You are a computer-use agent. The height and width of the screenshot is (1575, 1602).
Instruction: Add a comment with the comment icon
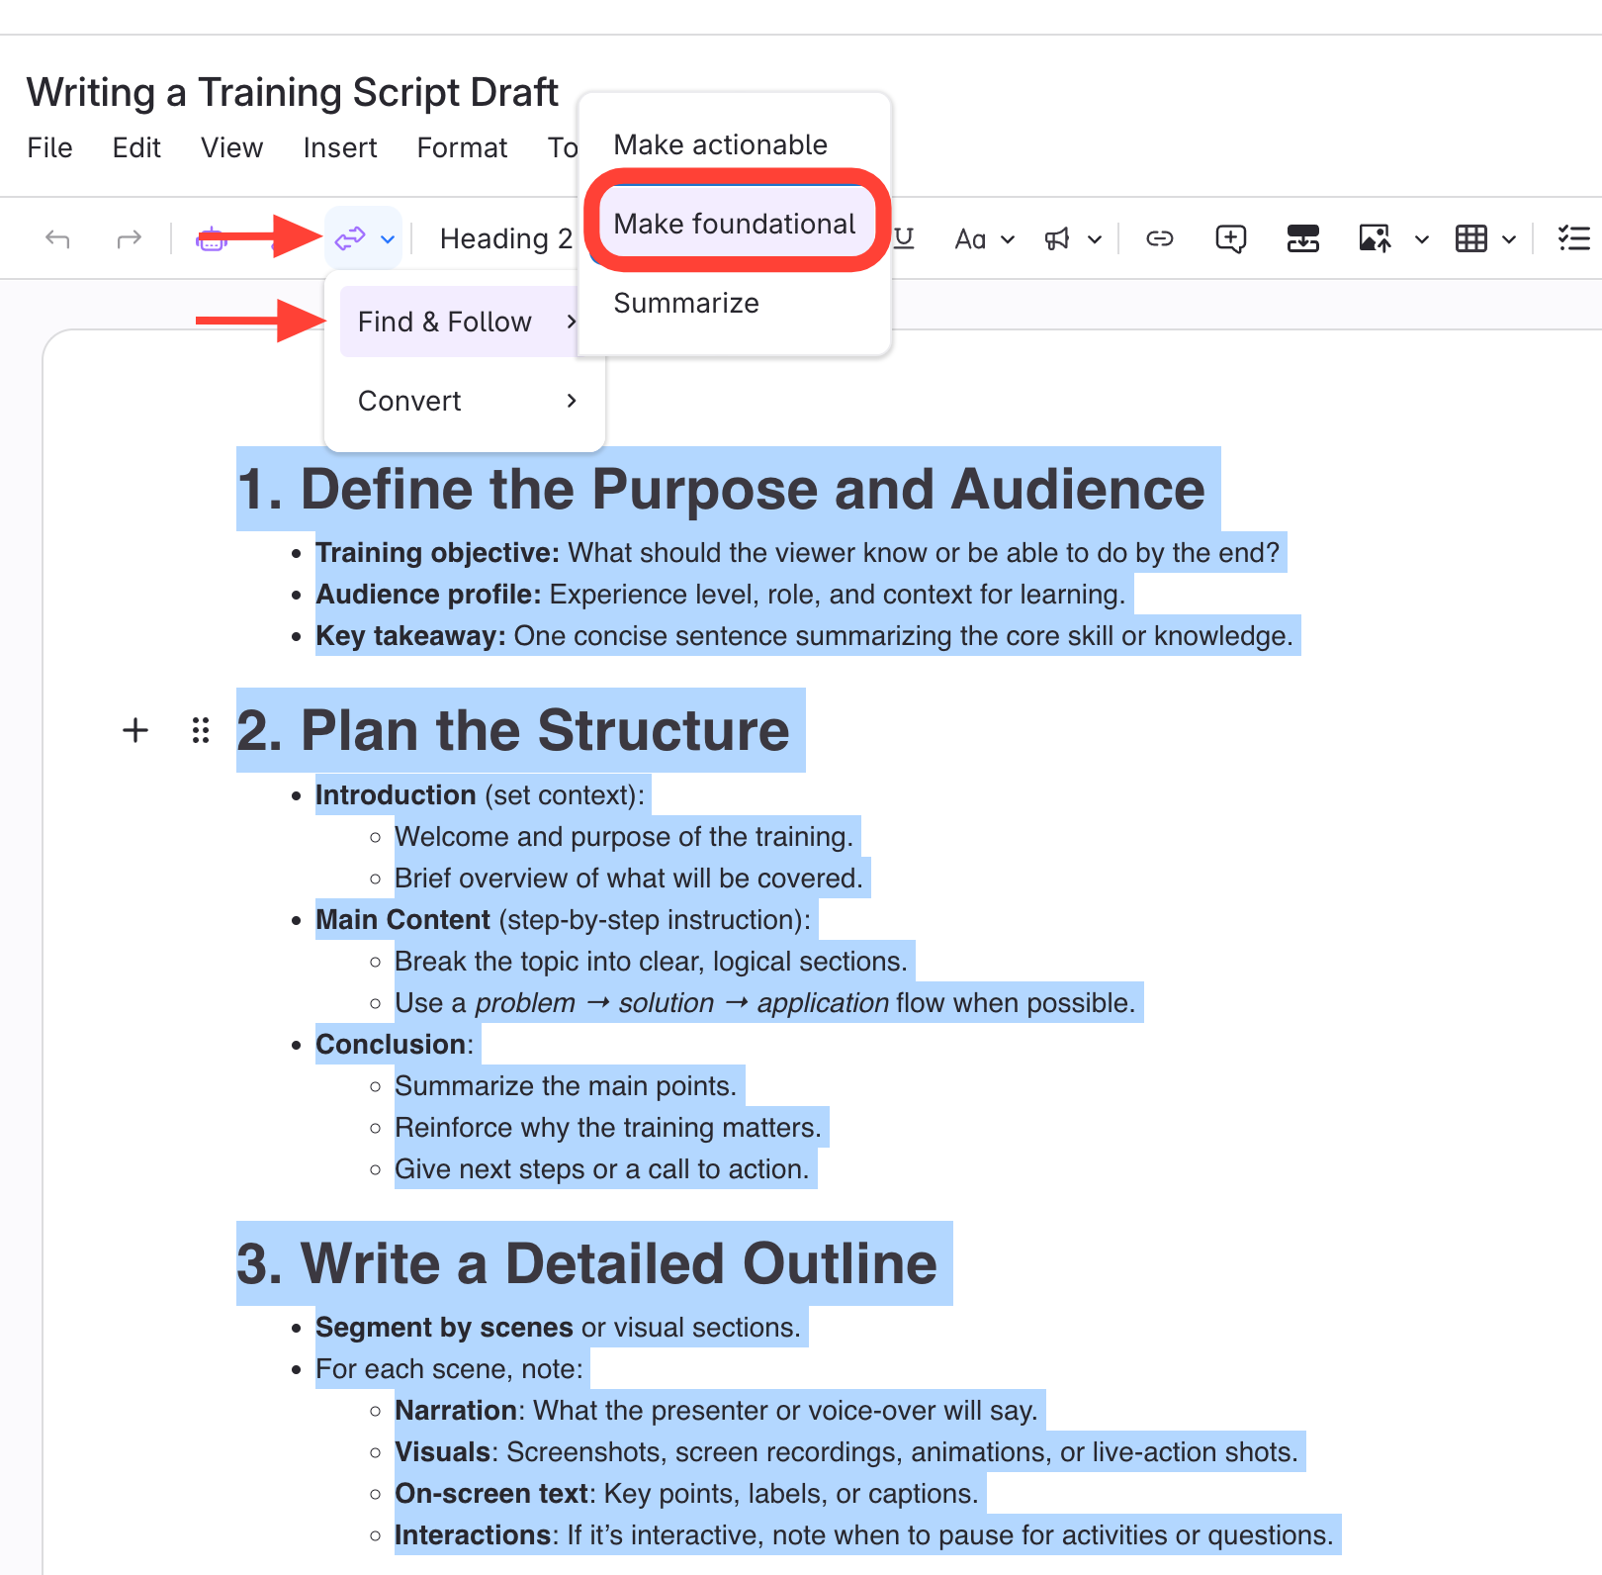(x=1230, y=238)
